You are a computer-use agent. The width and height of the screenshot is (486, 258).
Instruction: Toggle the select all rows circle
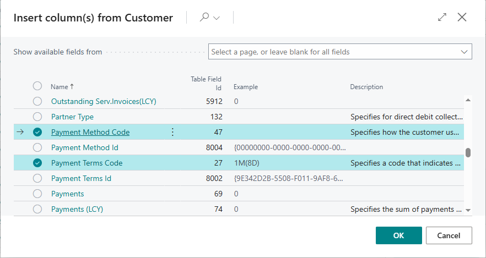[x=37, y=86]
